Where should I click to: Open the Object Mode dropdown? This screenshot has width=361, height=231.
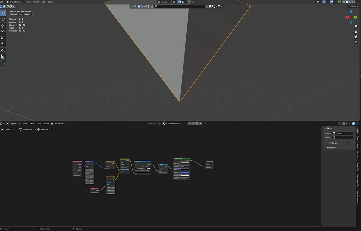[15, 2]
